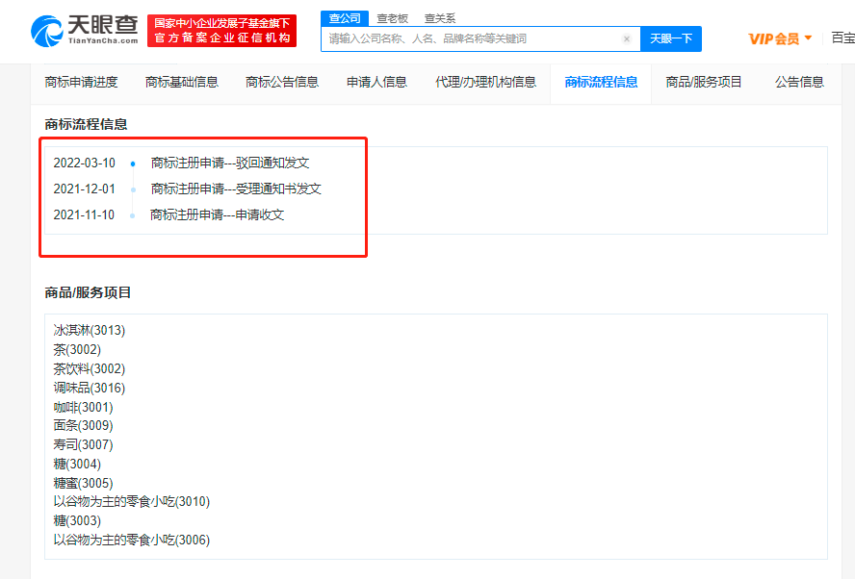Click the red 官方备案企业征信机构 banner
Image resolution: width=855 pixels, height=579 pixels.
pyautogui.click(x=221, y=31)
